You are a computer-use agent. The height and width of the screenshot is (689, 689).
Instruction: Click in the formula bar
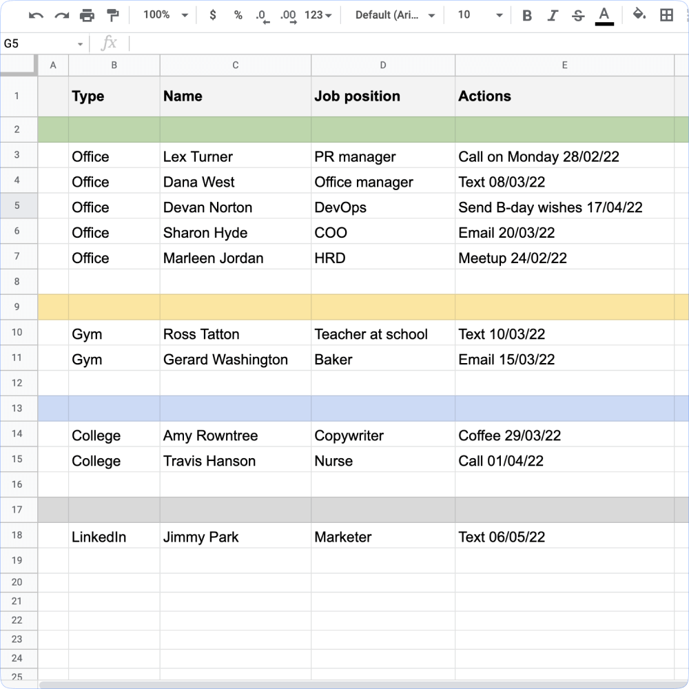[408, 43]
